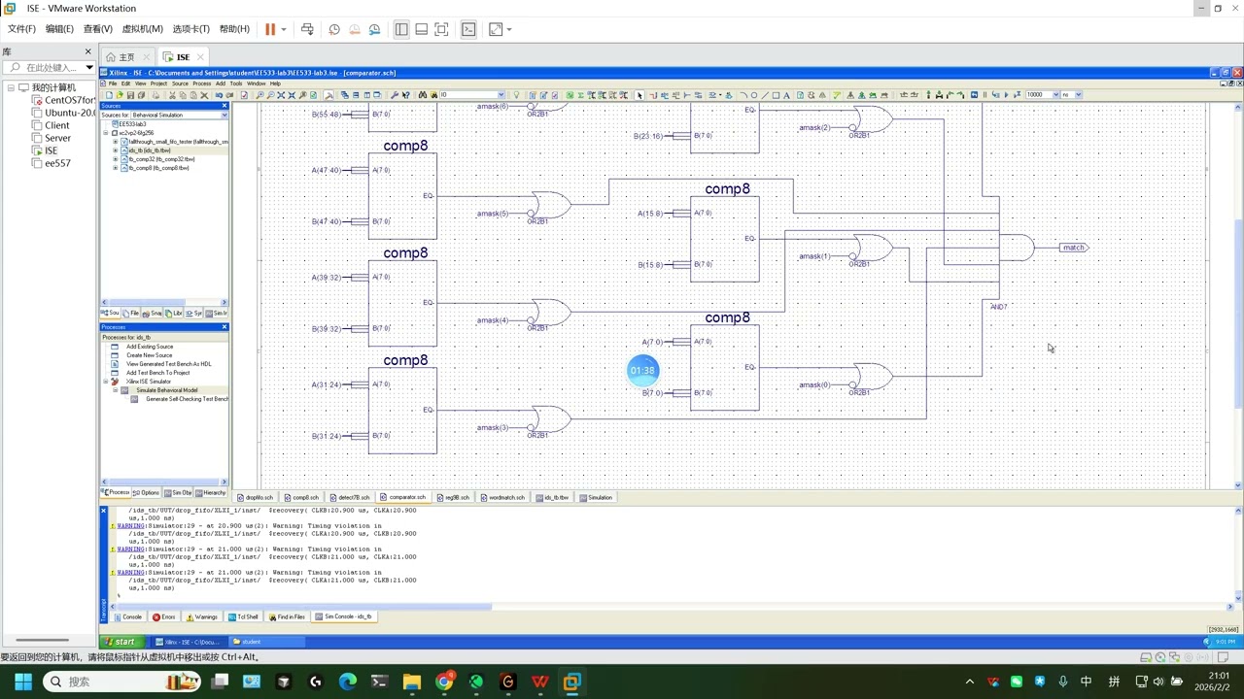This screenshot has height=699, width=1244.
Task: Select the Circle drawing tool
Action: click(x=754, y=95)
